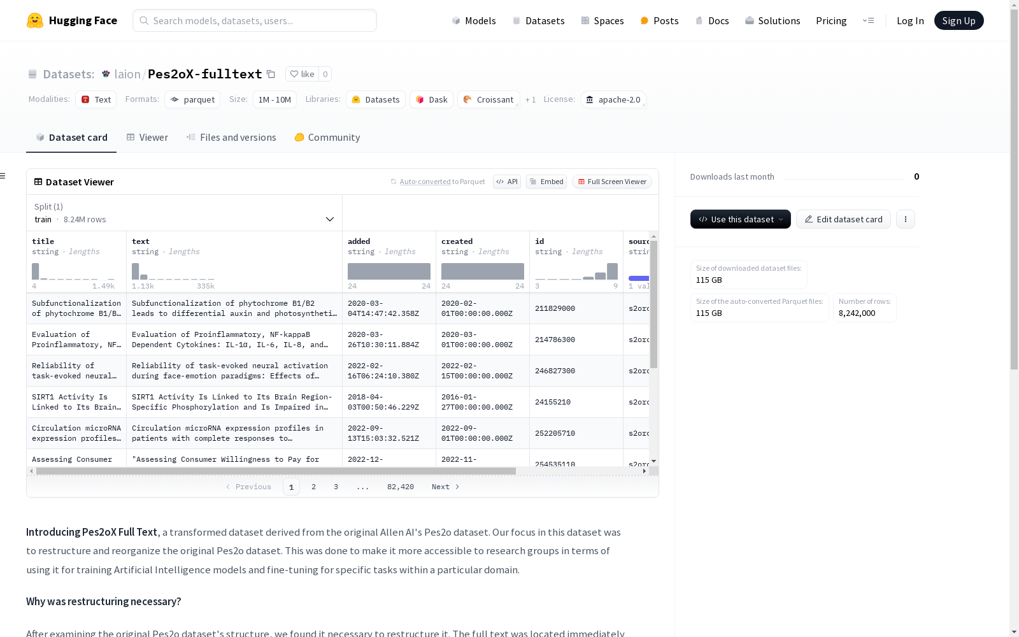
Task: Go to Spaces
Action: click(x=602, y=20)
